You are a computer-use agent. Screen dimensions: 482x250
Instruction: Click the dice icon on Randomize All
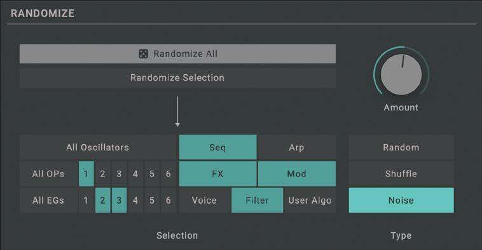[x=143, y=54]
